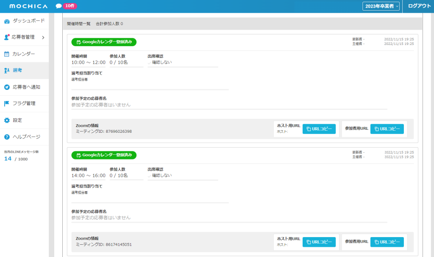Viewport: 434px width, 257px height.
Task: Open ヘルプページ from the sidebar
Action: (26, 137)
